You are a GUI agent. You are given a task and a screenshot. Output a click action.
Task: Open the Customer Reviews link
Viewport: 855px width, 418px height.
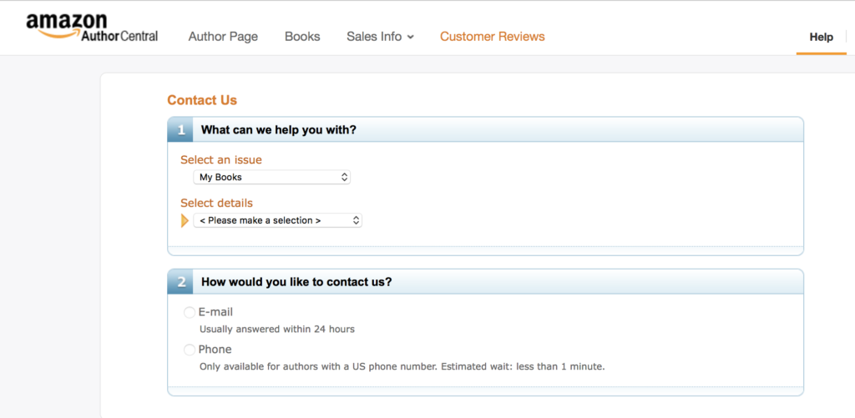(x=492, y=37)
